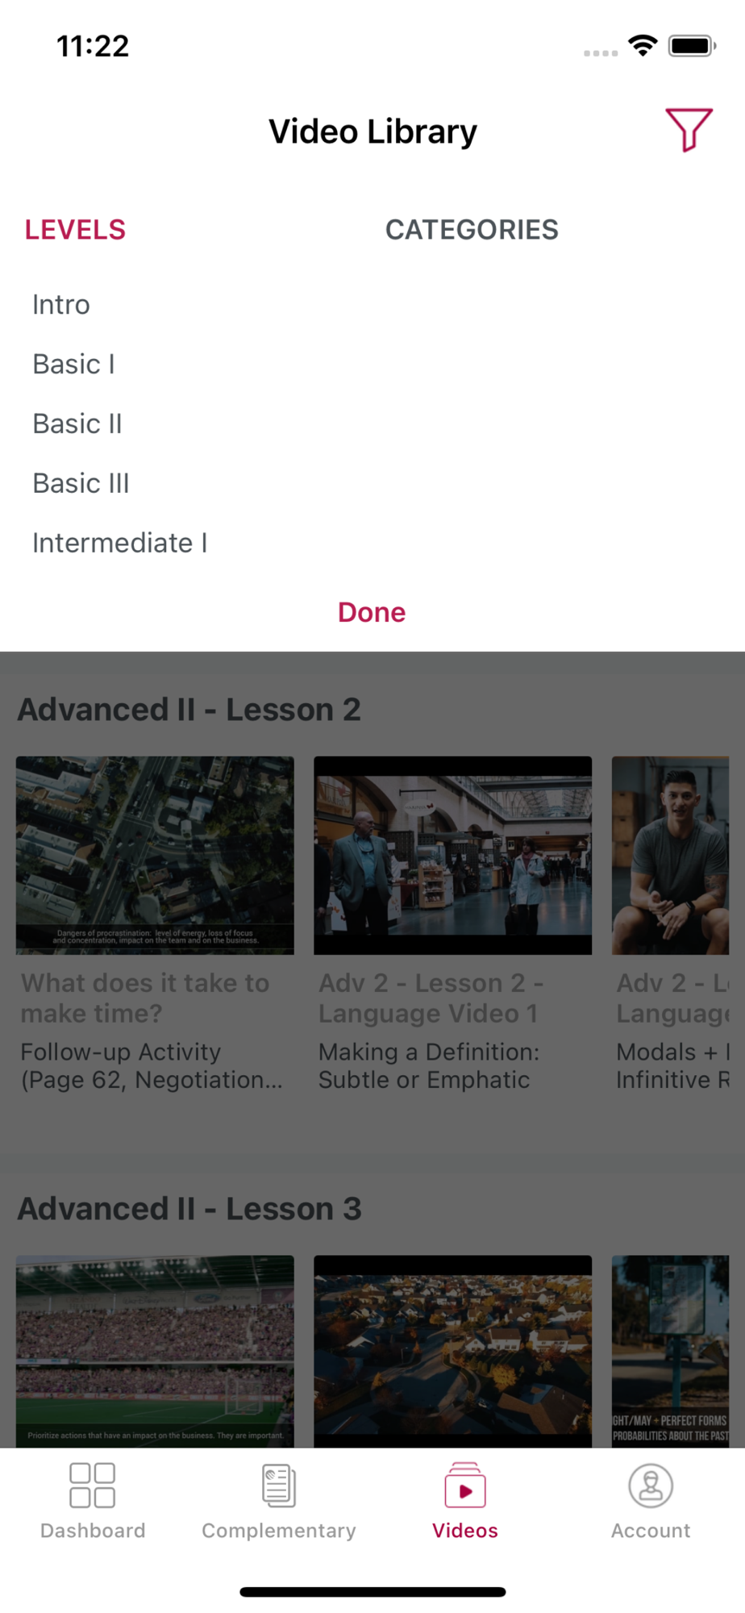745x1613 pixels.
Task: Open the Complementary tab icon
Action: [279, 1486]
